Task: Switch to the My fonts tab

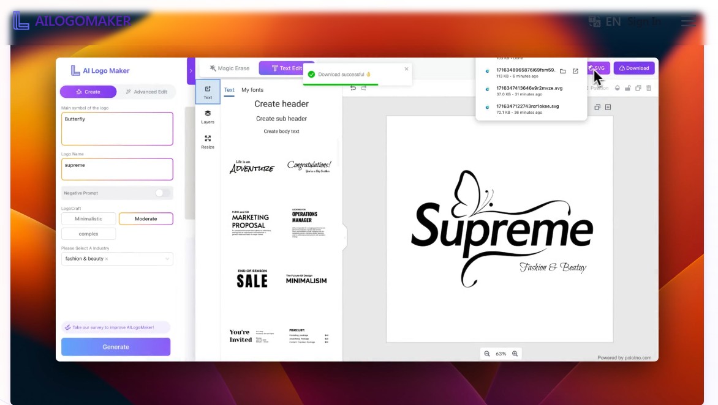Action: [252, 90]
